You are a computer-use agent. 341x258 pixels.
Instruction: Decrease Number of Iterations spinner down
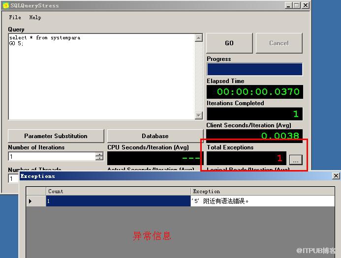(x=99, y=158)
